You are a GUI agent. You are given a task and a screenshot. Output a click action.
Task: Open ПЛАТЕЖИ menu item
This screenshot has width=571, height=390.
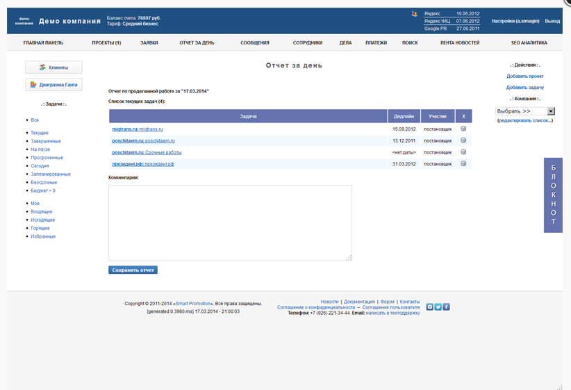pyautogui.click(x=376, y=43)
